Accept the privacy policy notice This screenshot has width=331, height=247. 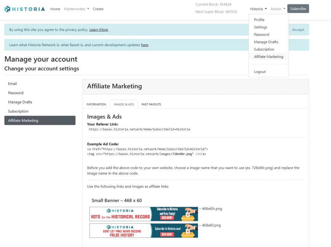click(x=298, y=30)
